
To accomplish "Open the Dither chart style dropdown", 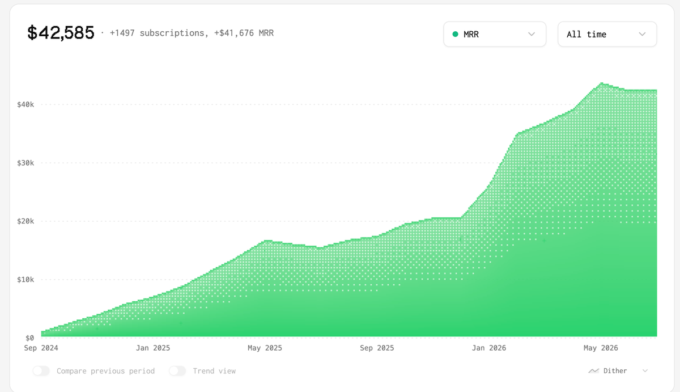I will point(618,371).
